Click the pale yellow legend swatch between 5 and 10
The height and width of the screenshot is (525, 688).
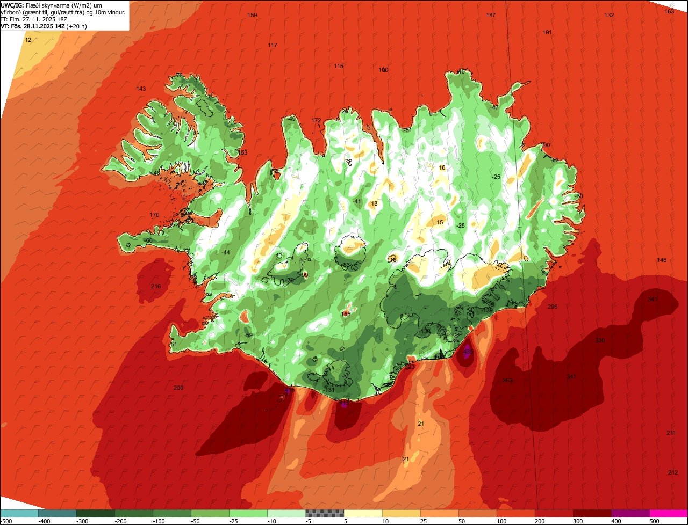[x=363, y=513]
